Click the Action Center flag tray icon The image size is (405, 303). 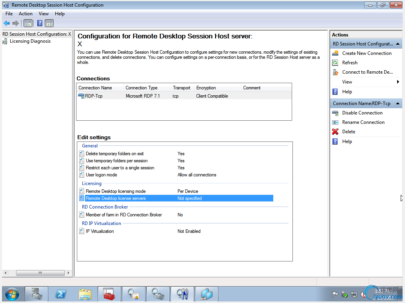(335, 294)
